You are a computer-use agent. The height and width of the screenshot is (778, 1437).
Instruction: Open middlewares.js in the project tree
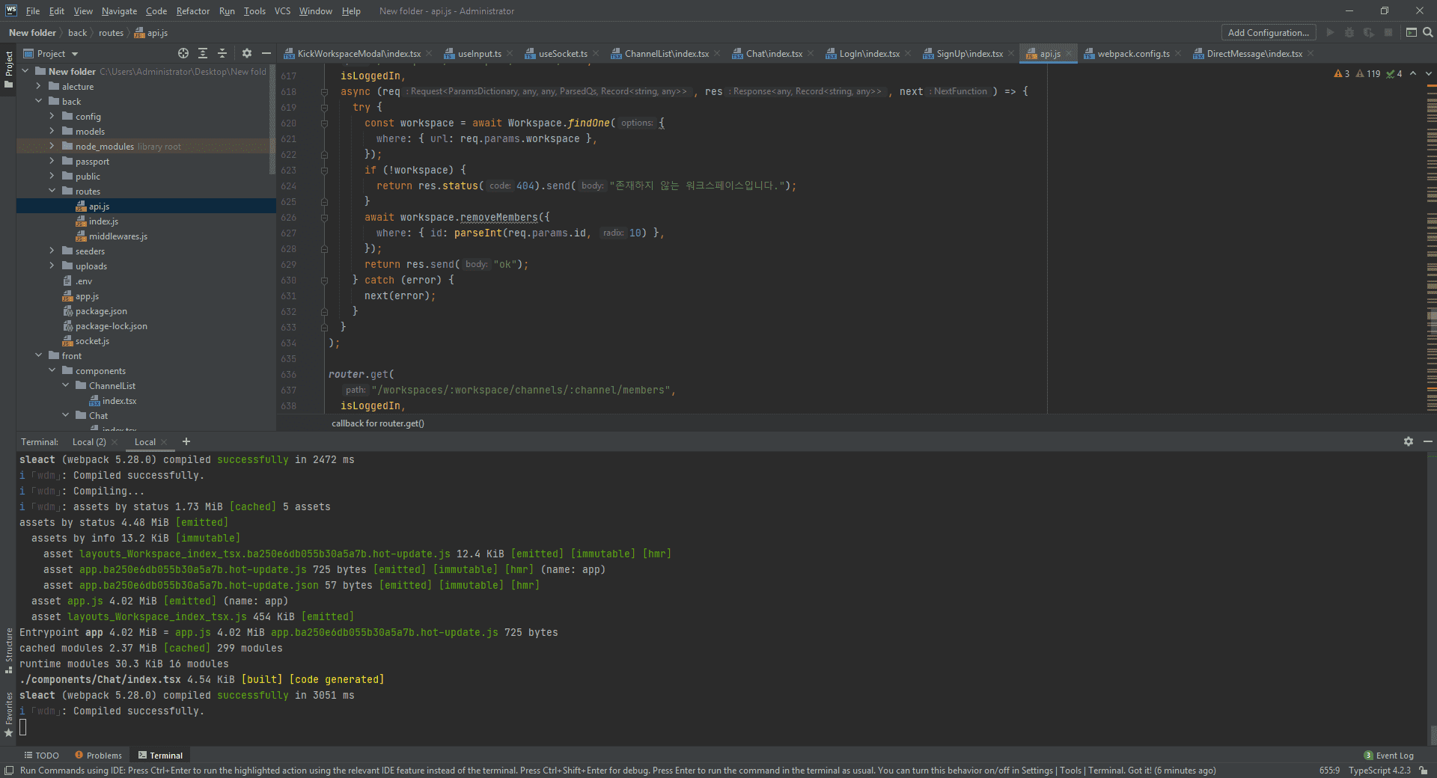tap(118, 236)
